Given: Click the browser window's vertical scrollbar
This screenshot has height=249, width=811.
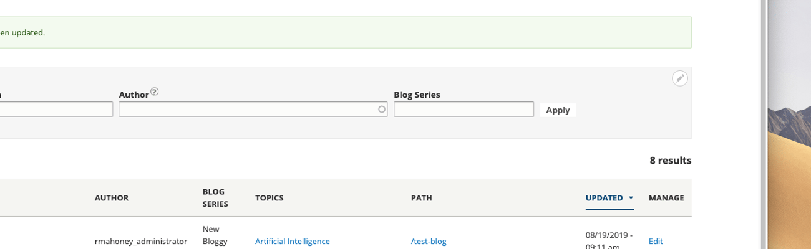Looking at the screenshot, I should (x=763, y=125).
